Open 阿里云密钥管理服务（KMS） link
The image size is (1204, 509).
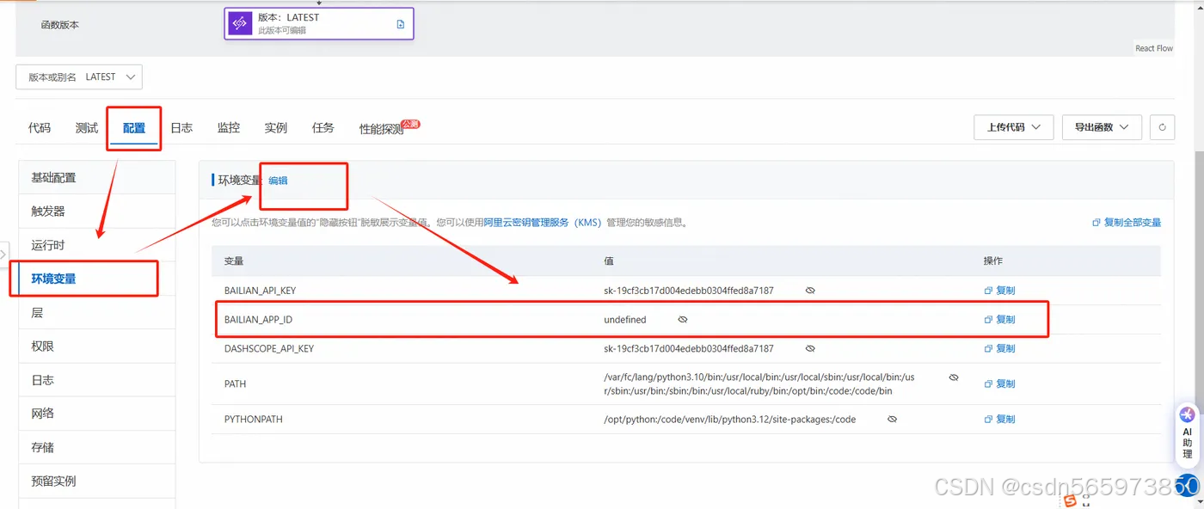pos(542,222)
